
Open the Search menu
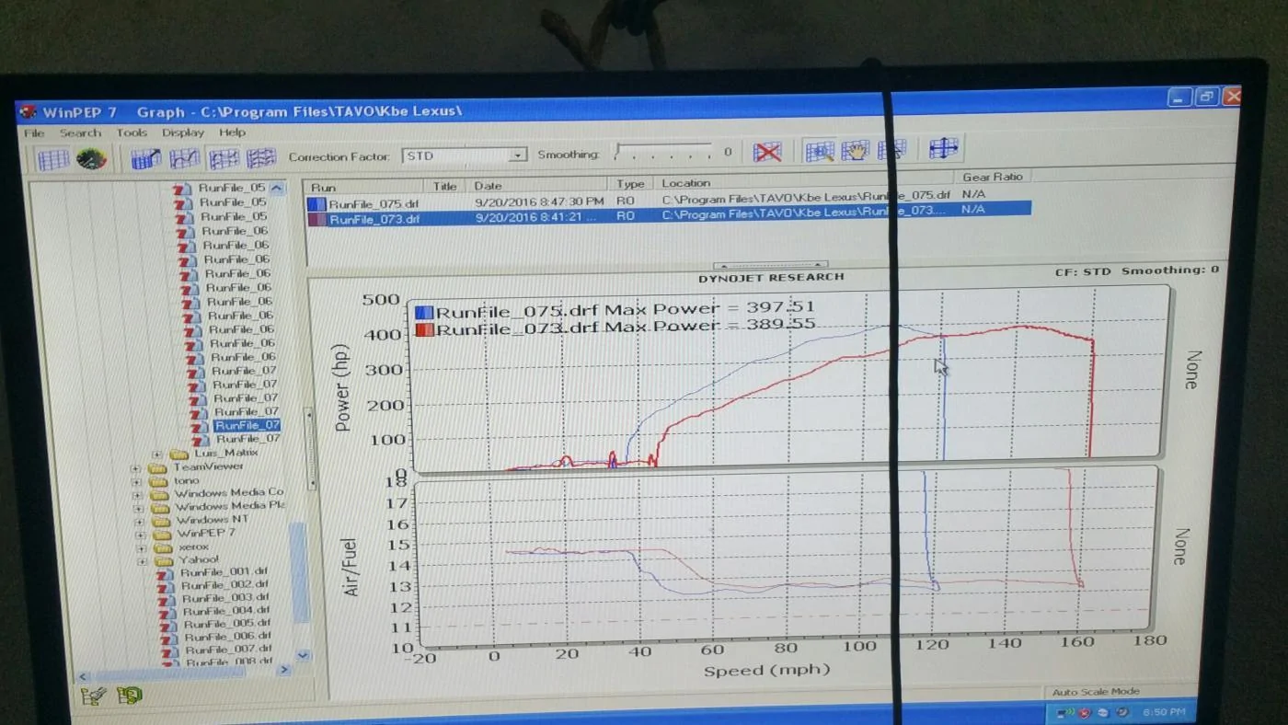80,133
